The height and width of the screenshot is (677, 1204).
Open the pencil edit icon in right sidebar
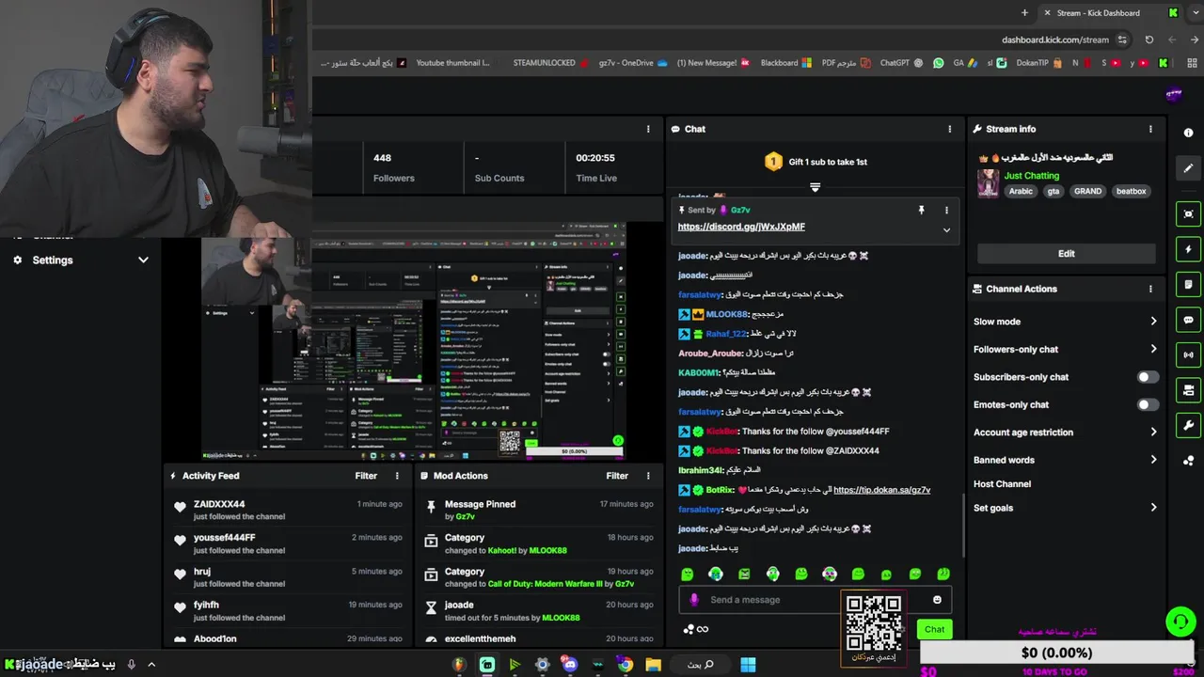1188,168
